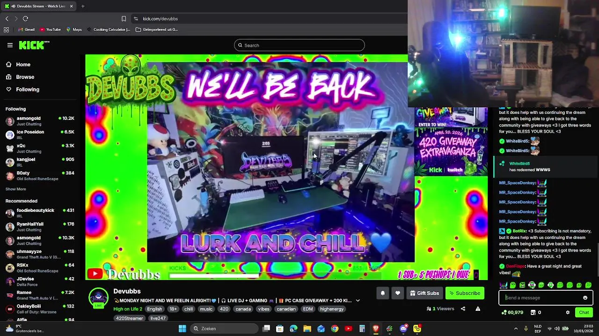Click the report warning triangle icon
Image resolution: width=599 pixels, height=336 pixels.
click(x=478, y=308)
